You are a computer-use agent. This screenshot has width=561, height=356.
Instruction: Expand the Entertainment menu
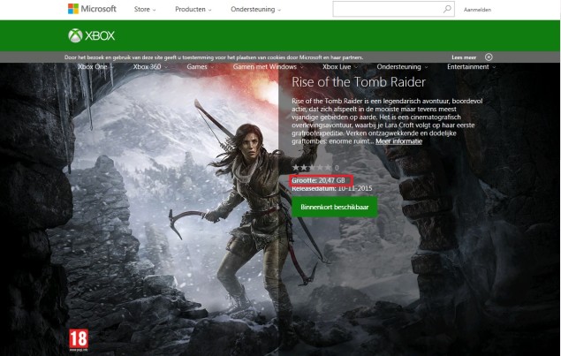point(470,67)
